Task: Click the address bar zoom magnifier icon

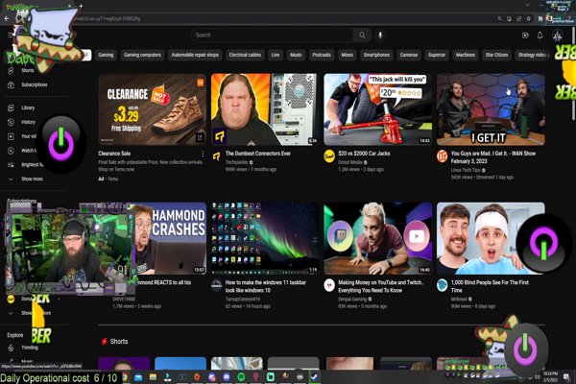Action: click(500, 18)
